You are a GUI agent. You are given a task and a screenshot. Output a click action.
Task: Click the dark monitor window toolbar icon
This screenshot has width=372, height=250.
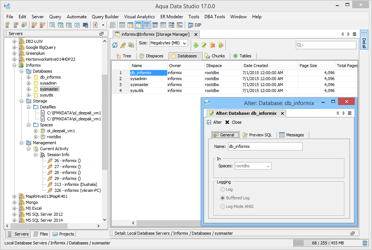(x=85, y=25)
